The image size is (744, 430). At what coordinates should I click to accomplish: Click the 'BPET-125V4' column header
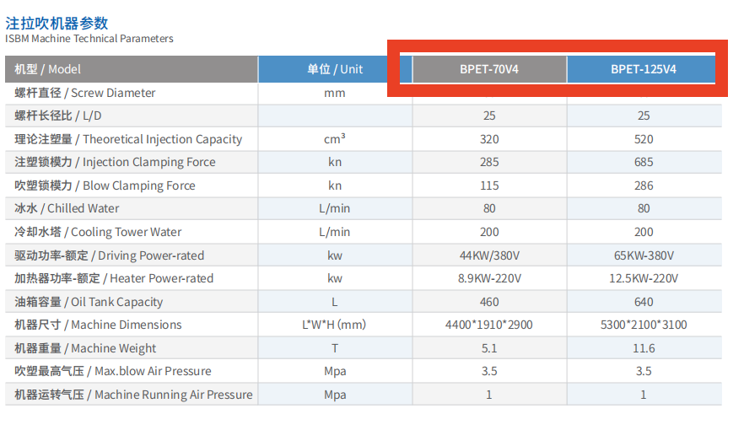[x=644, y=69]
